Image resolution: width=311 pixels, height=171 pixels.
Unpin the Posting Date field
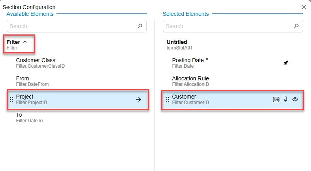pos(286,63)
